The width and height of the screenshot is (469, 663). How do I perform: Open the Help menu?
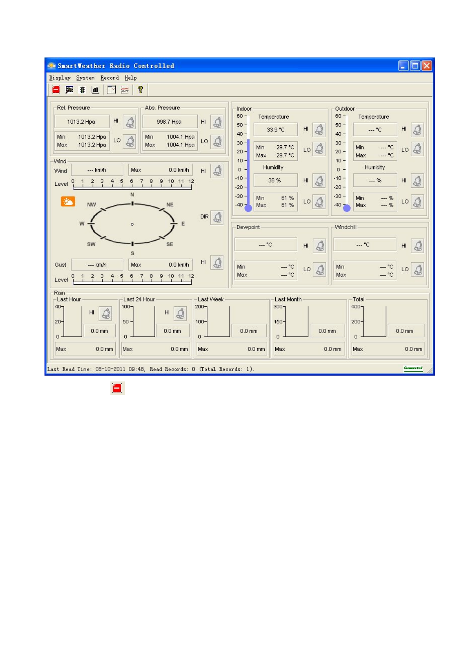pos(131,78)
